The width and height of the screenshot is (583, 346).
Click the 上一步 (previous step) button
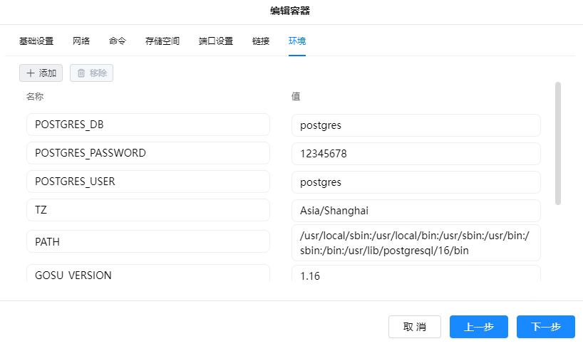click(x=478, y=327)
